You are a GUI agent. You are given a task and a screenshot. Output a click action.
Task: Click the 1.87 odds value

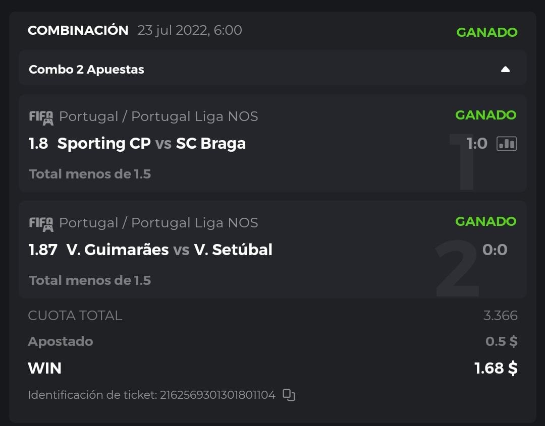point(43,250)
